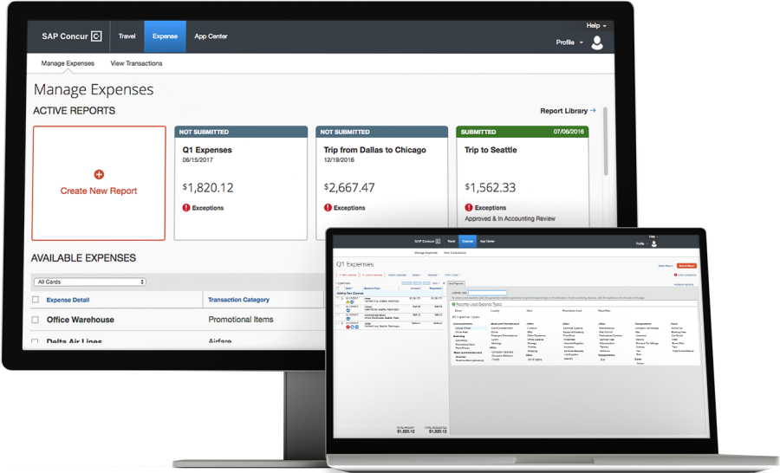The width and height of the screenshot is (780, 473).
Task: Open the App Center tab on the monitor
Action: click(x=211, y=36)
